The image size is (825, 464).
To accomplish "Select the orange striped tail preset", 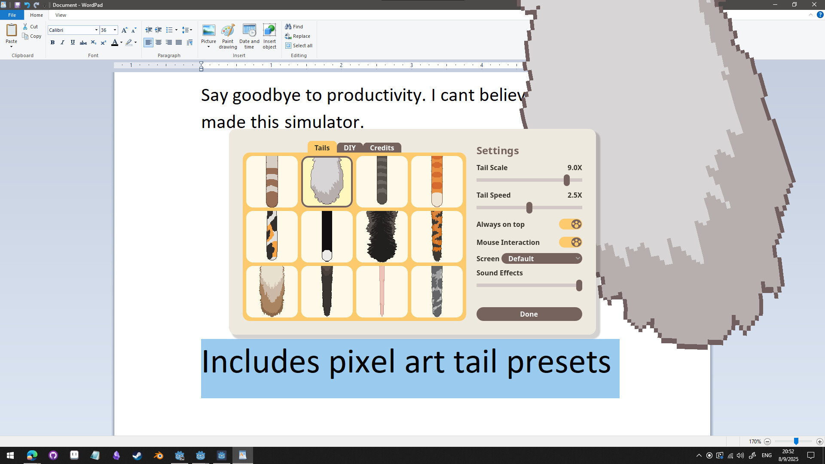I will click(x=437, y=181).
